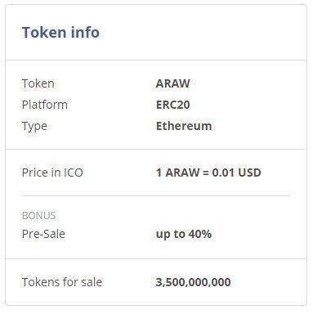Select the Platform label
Viewport: 313px width, 314px height.
[45, 105]
